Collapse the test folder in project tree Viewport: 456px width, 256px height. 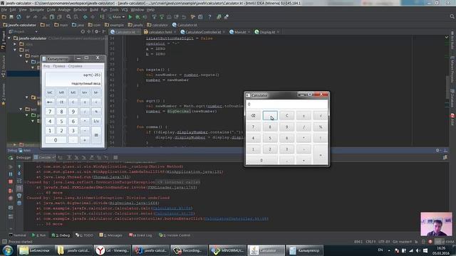21,109
